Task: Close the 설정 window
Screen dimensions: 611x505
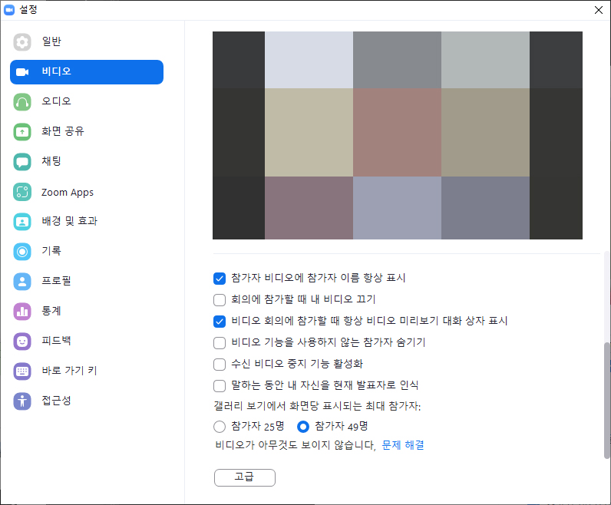Action: 599,10
